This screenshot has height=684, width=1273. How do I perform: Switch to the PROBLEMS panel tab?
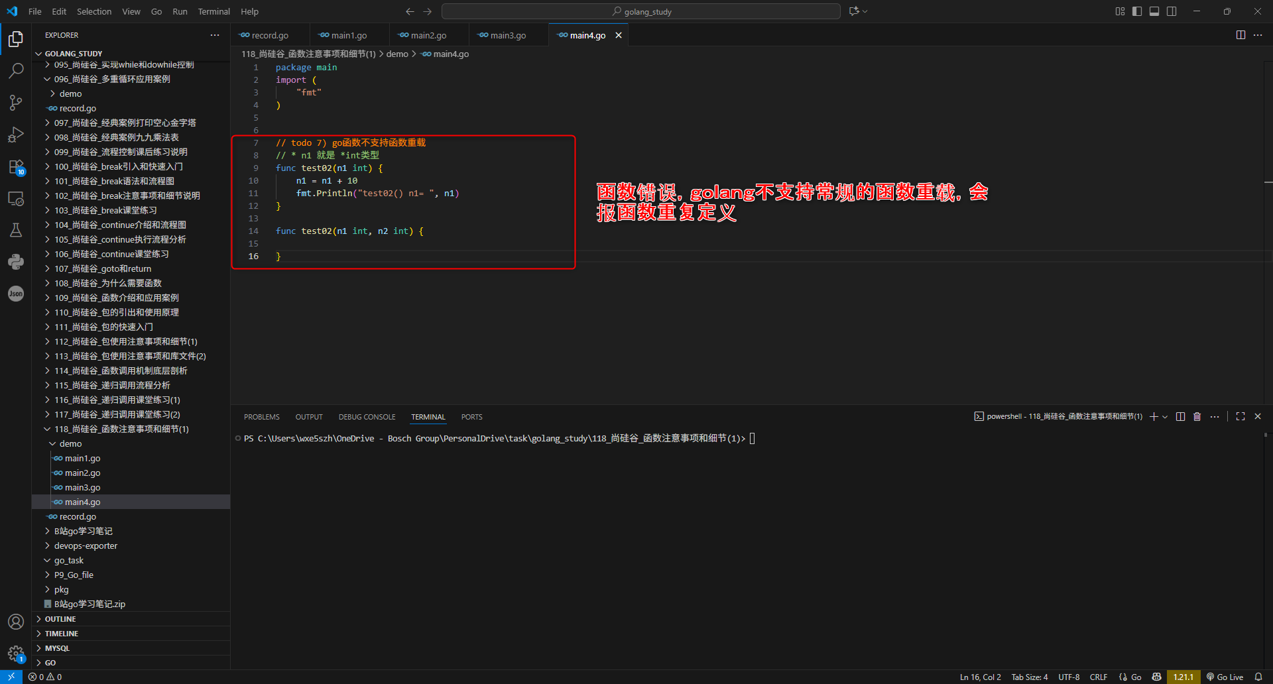click(x=262, y=417)
